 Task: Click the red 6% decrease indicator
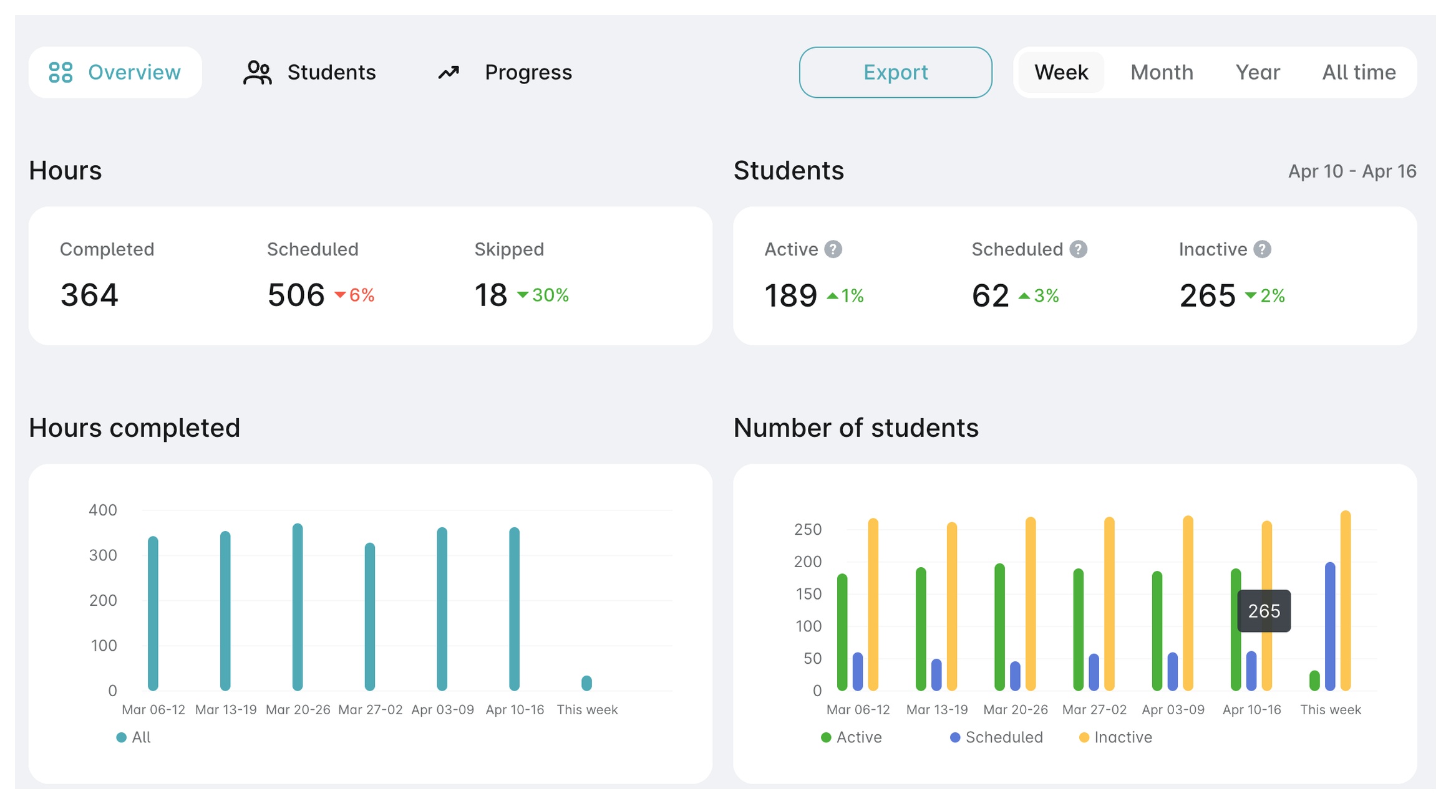[x=354, y=295]
